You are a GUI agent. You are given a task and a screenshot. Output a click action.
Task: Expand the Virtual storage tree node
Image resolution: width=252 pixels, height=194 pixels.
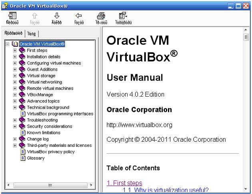pyautogui.click(x=15, y=76)
